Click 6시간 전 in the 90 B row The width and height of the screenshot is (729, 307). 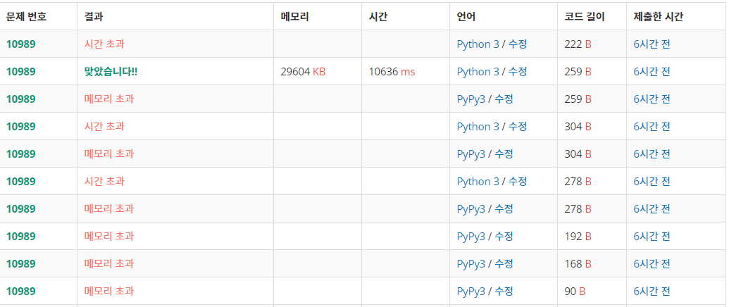pos(652,292)
